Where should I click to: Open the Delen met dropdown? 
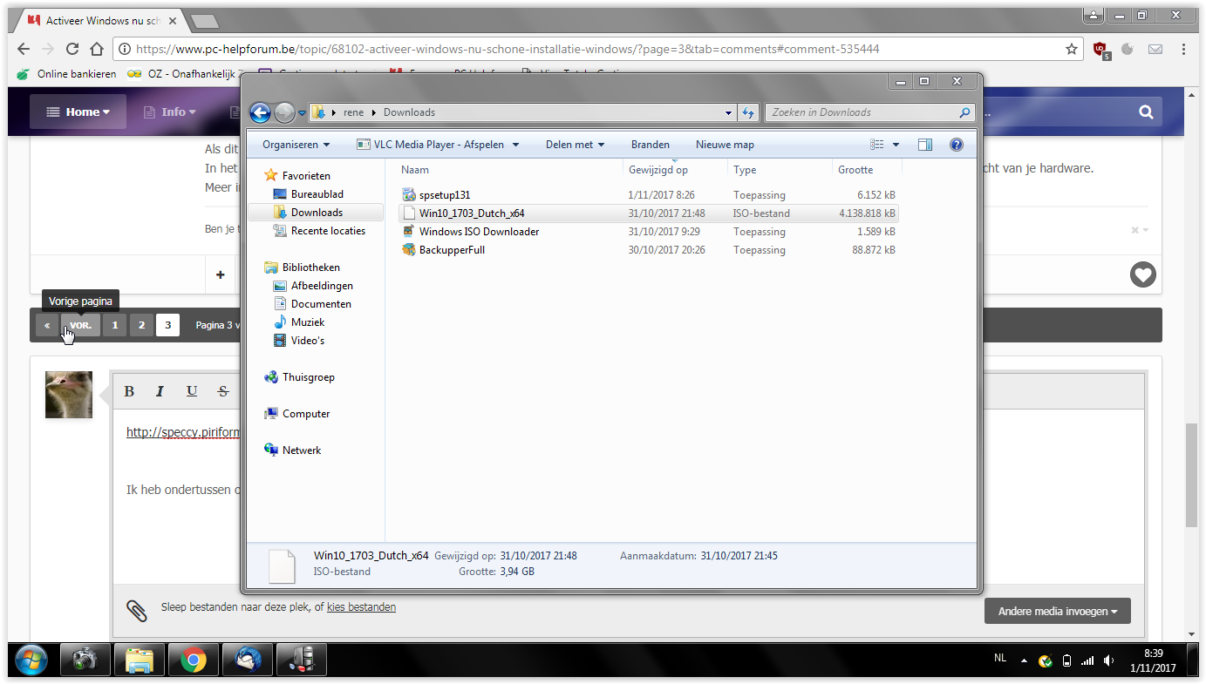[575, 145]
